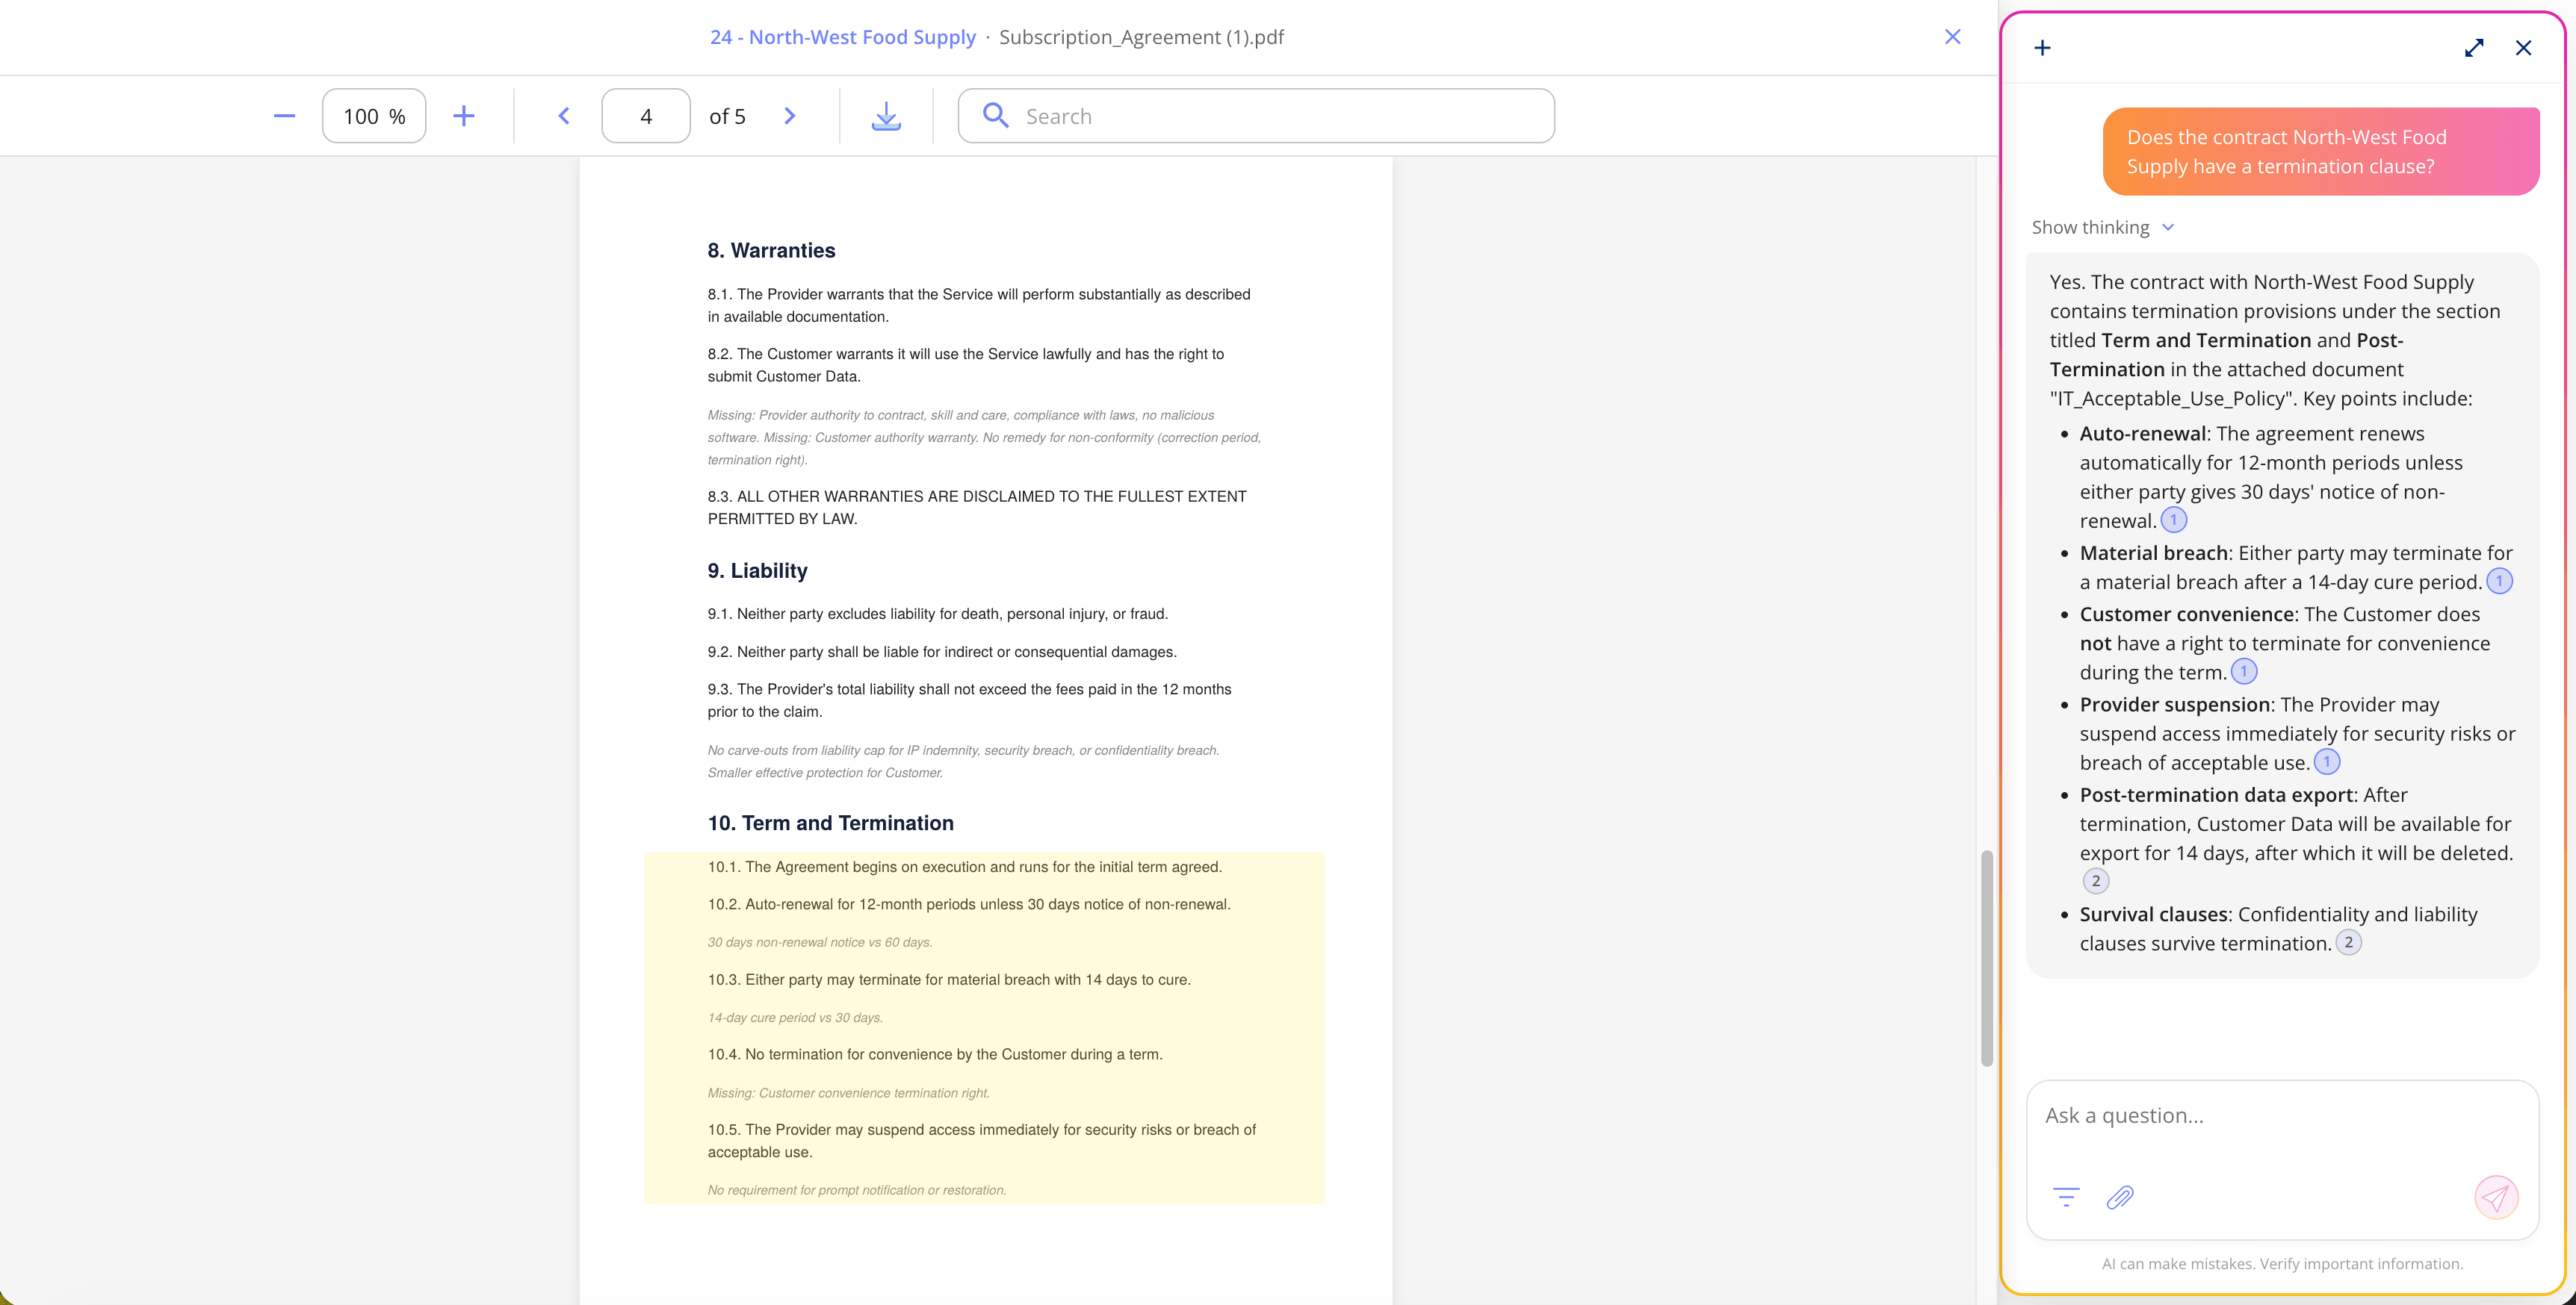
Task: Click clause 9.2 about indirect damages
Action: point(942,652)
